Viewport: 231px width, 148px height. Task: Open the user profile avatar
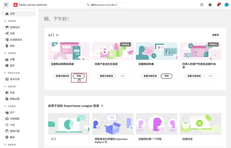[x=226, y=5]
